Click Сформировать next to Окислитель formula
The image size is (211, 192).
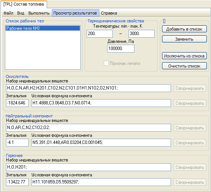[x=190, y=103]
